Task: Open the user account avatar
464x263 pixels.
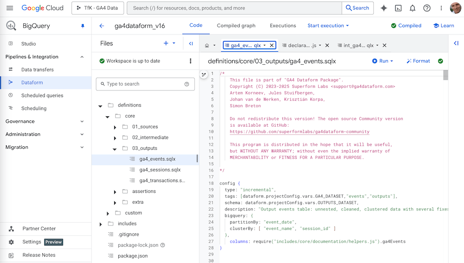Action: [455, 8]
